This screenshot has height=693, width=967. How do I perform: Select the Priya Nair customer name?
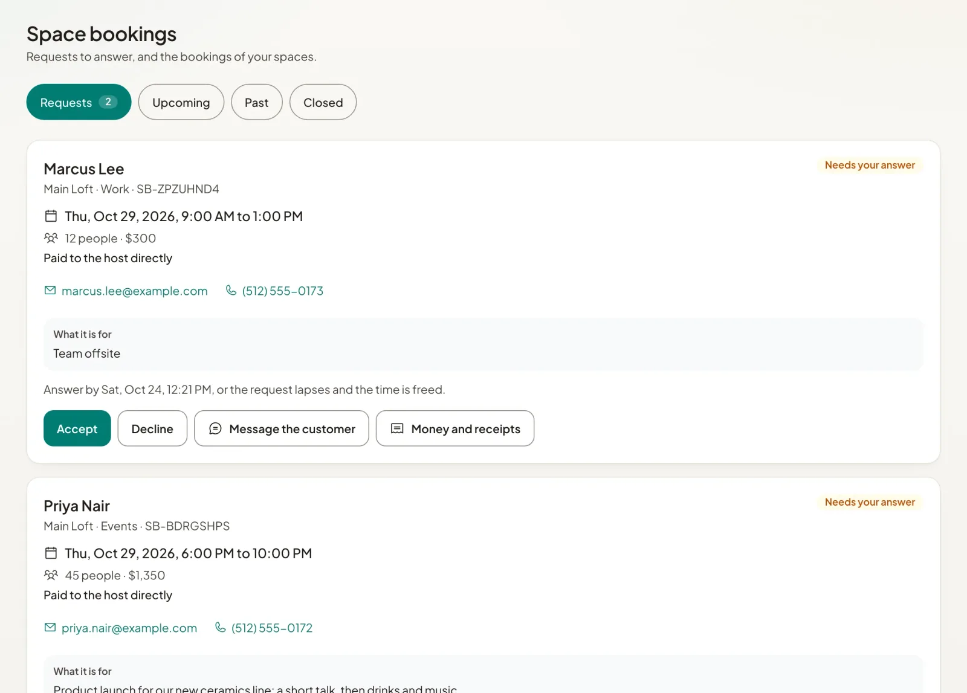pos(77,506)
